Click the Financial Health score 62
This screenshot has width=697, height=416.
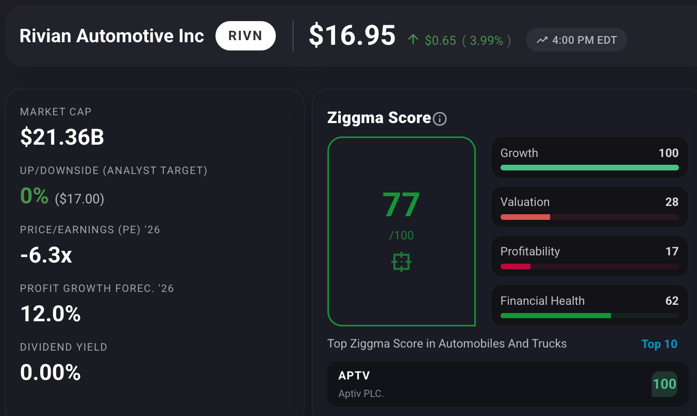pyautogui.click(x=672, y=301)
